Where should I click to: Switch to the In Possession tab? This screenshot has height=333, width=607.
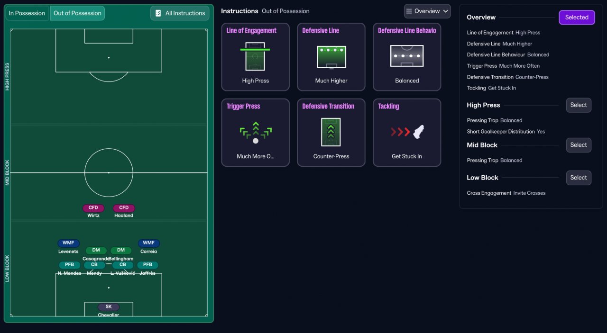pos(27,13)
